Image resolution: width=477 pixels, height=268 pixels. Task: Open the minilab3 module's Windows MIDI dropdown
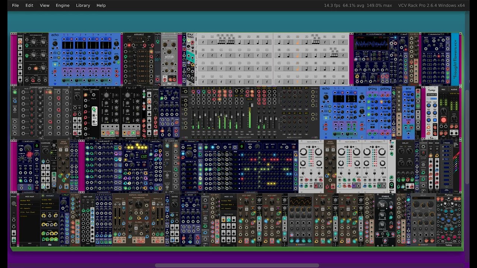click(50, 200)
